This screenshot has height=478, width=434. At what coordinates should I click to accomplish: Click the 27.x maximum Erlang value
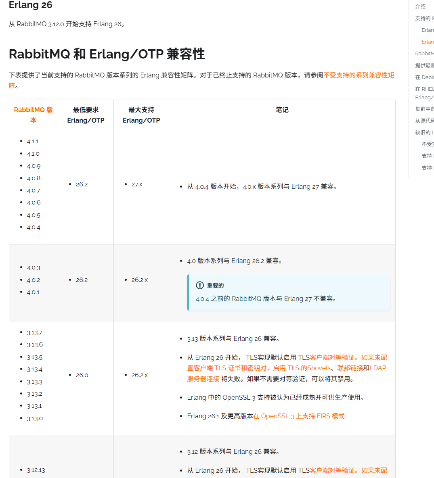point(137,184)
